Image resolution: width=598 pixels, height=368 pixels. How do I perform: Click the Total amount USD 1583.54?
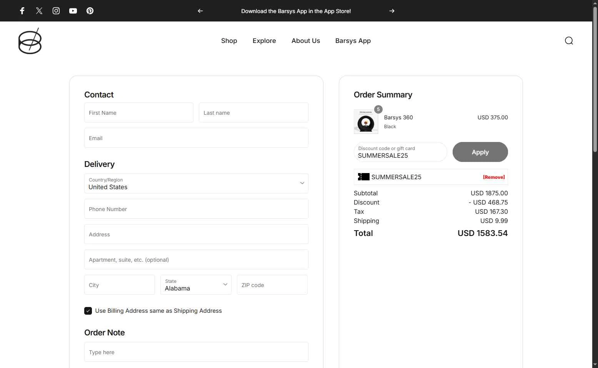pyautogui.click(x=483, y=233)
